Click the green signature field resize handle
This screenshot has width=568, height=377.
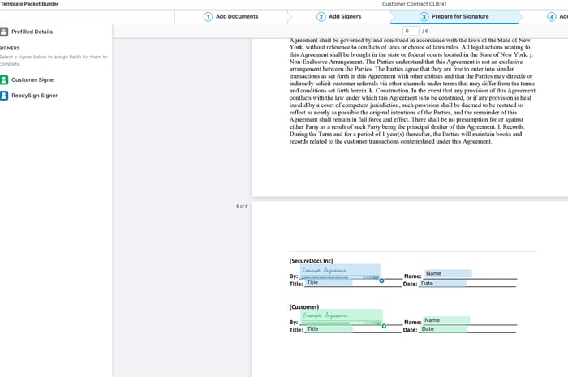coord(384,326)
